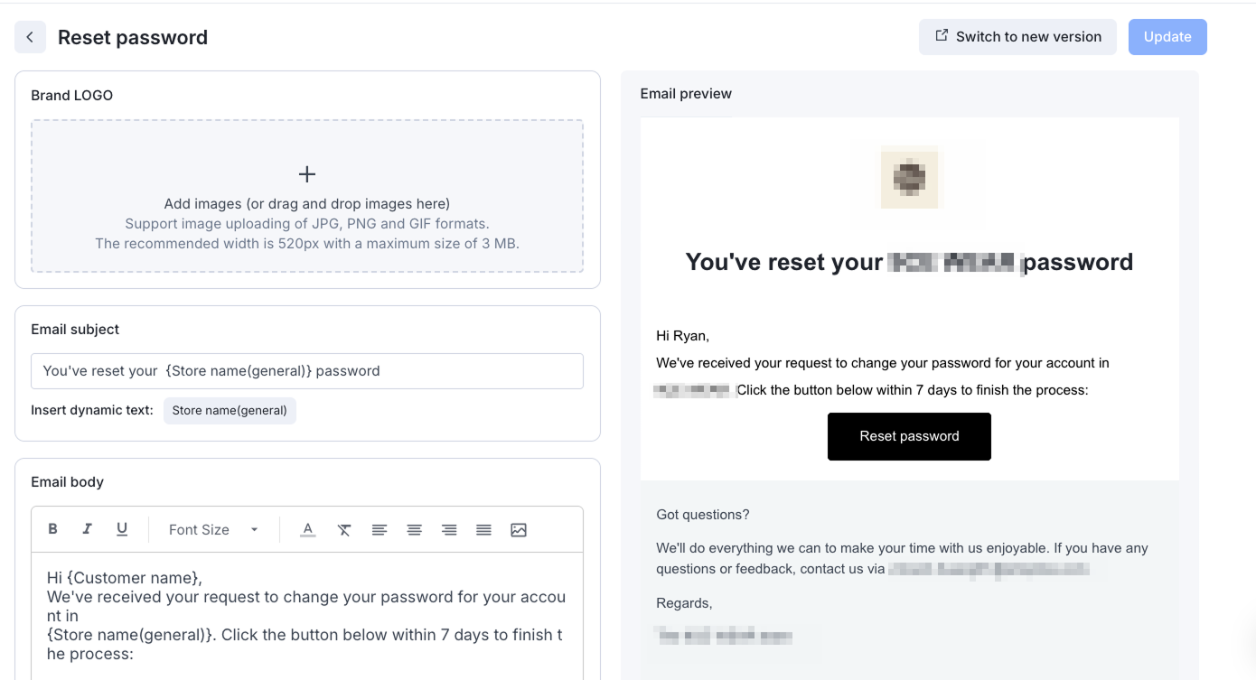Click the Email subject input field
Viewport: 1256px width, 680px height.
pos(307,371)
